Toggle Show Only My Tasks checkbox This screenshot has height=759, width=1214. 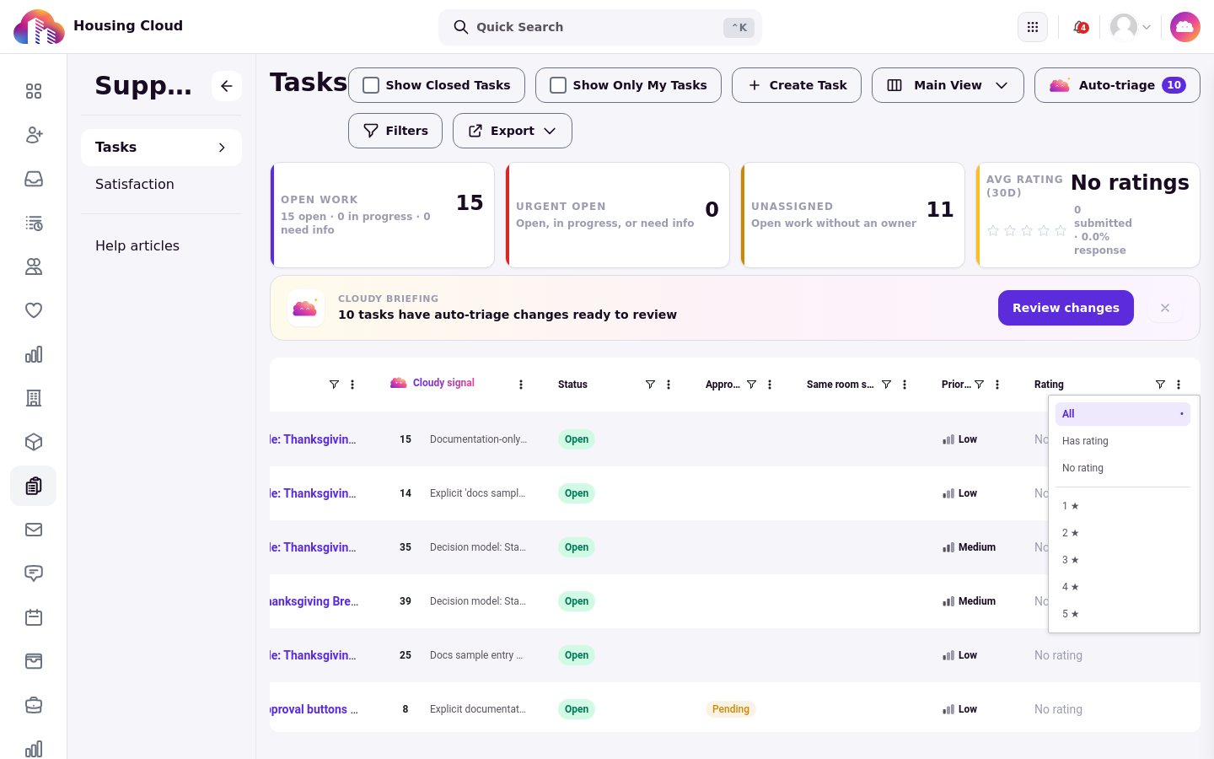[558, 85]
